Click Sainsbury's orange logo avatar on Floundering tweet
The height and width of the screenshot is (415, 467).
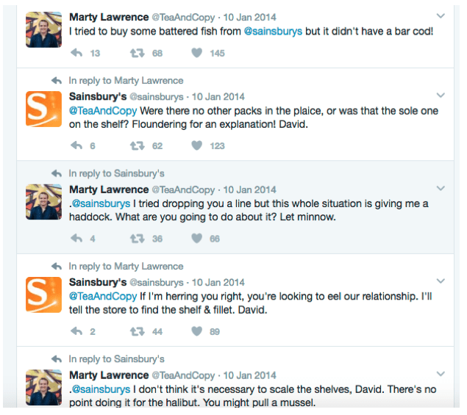pos(43,109)
